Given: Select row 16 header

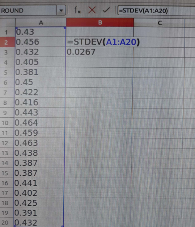Looking at the screenshot, I should (x=6, y=183).
